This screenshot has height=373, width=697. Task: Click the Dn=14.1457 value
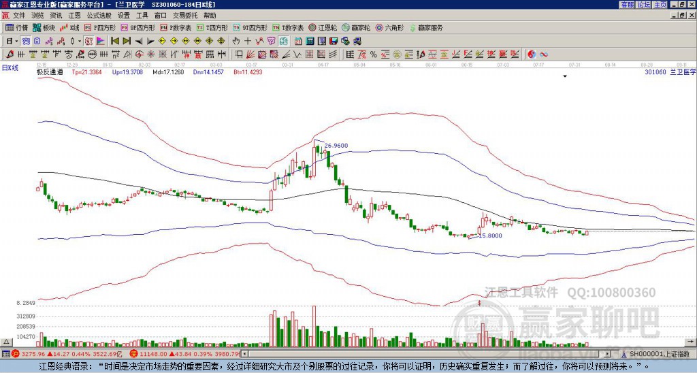208,71
